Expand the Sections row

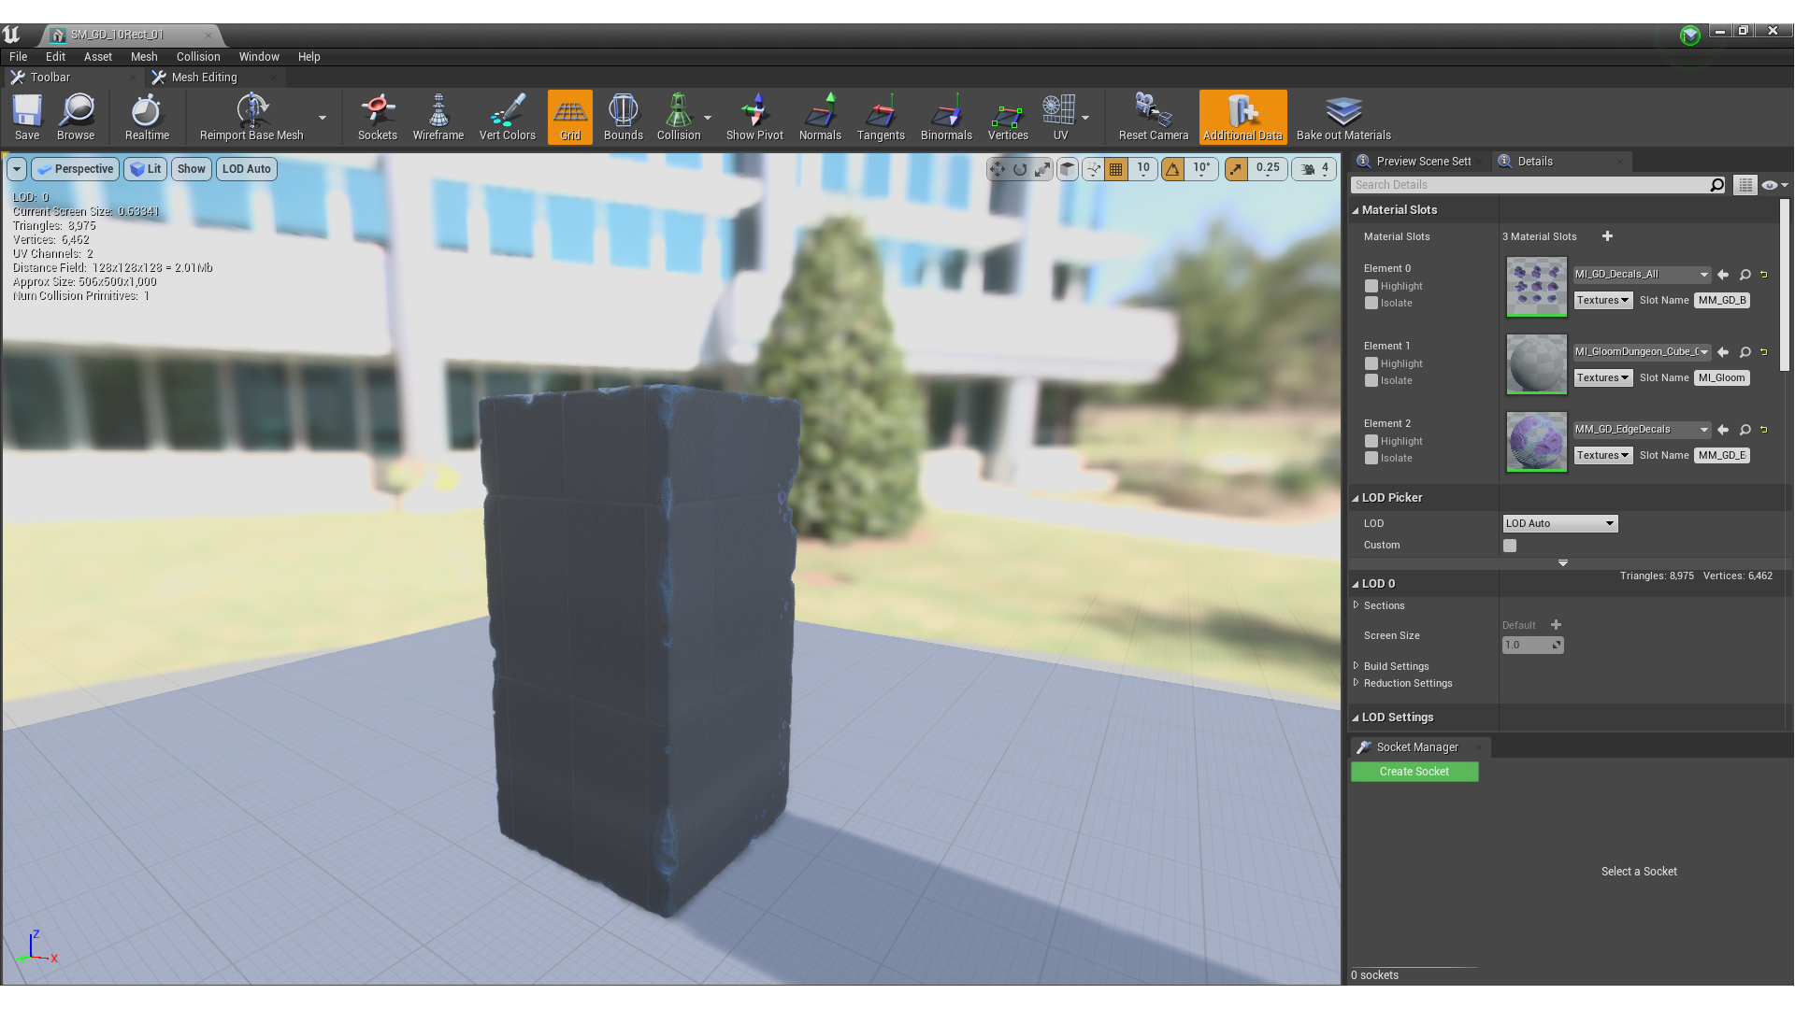[x=1356, y=605]
